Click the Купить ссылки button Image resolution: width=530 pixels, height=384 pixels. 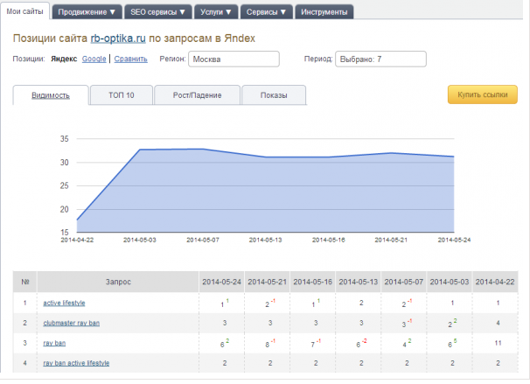[483, 94]
